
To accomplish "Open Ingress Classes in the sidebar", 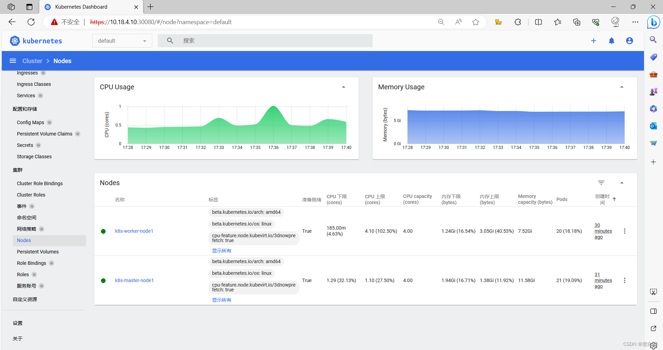I will [x=34, y=84].
